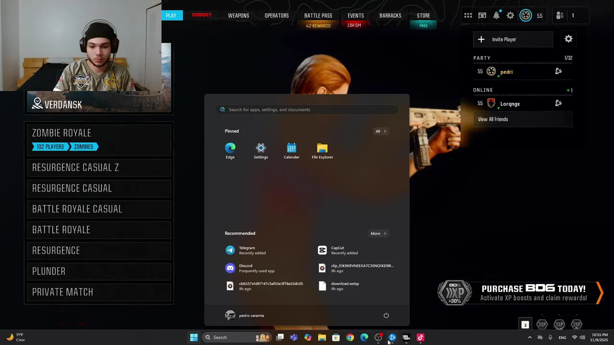The width and height of the screenshot is (614, 345).
Task: Click Purchase BO6 Today banner
Action: [x=520, y=293]
